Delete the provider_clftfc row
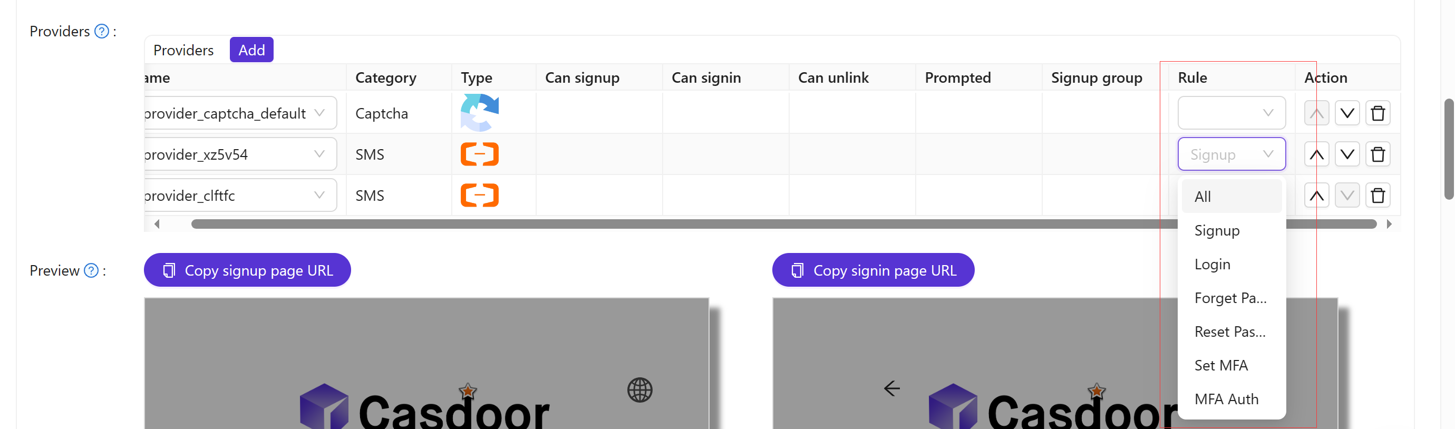 1378,196
